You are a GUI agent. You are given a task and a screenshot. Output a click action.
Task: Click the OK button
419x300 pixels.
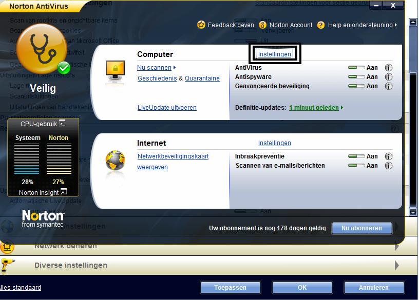tap(302, 288)
